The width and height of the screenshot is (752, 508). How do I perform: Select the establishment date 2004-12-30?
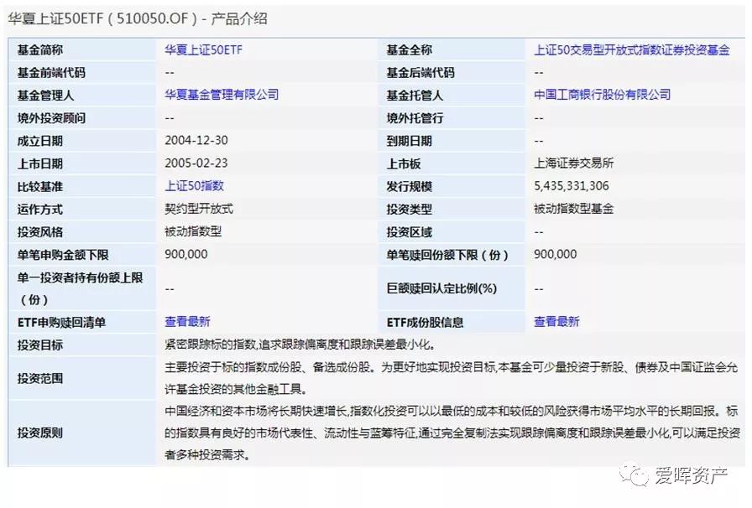click(x=196, y=141)
